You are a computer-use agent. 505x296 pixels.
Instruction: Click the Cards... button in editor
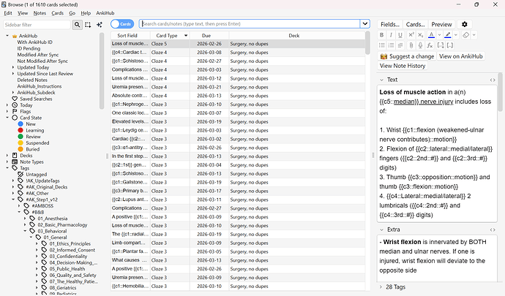(x=415, y=24)
